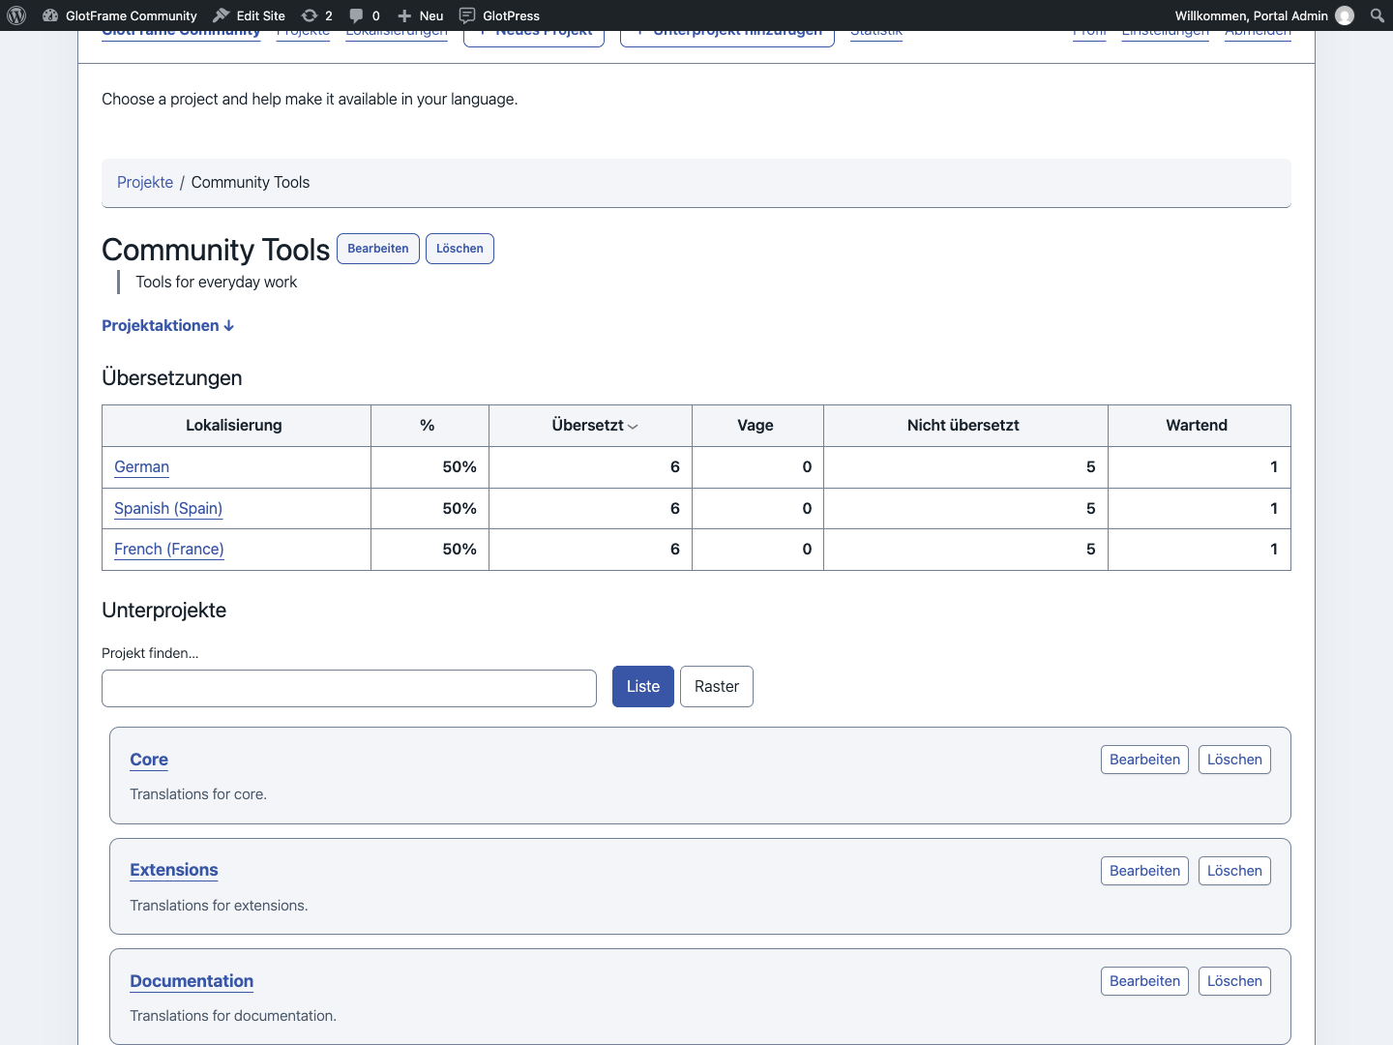
Task: Open the German localization link
Action: [x=142, y=467]
